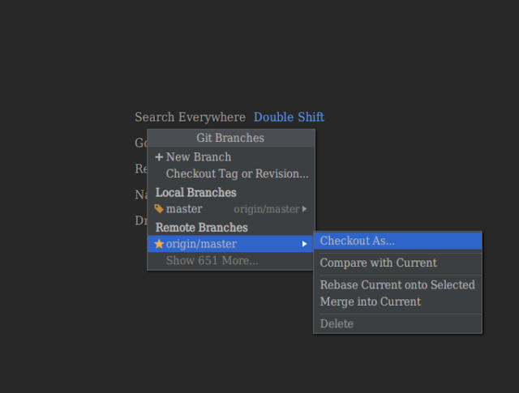519x393 pixels.
Task: Click the plus icon beside New Branch
Action: [159, 157]
